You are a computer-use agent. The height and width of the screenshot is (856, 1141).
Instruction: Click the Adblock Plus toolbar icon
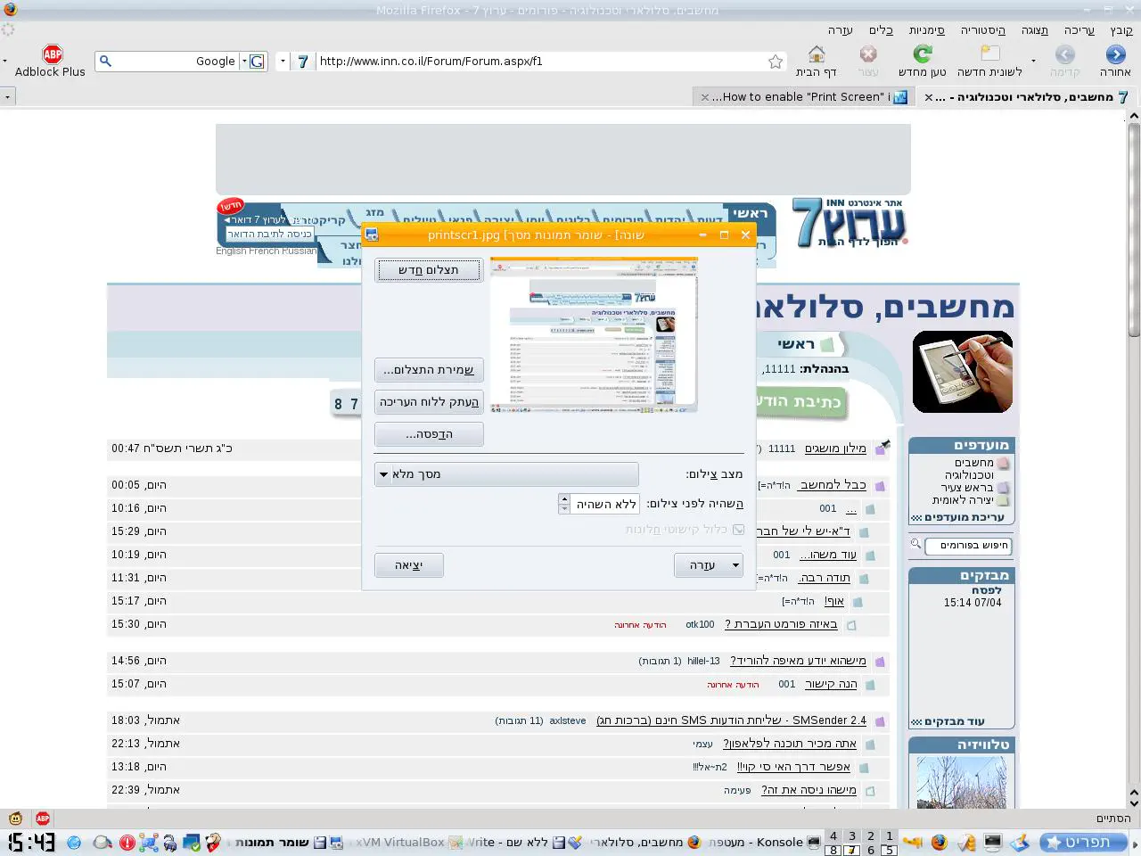point(53,55)
